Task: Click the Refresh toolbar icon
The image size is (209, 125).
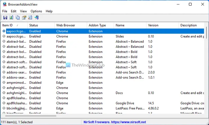Action: pyautogui.click(x=11, y=18)
